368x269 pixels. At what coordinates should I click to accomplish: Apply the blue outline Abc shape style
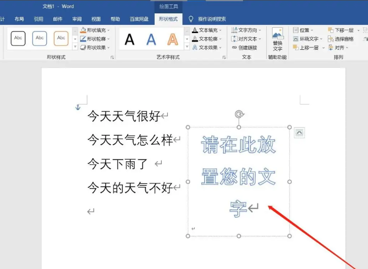pyautogui.click(x=40, y=38)
